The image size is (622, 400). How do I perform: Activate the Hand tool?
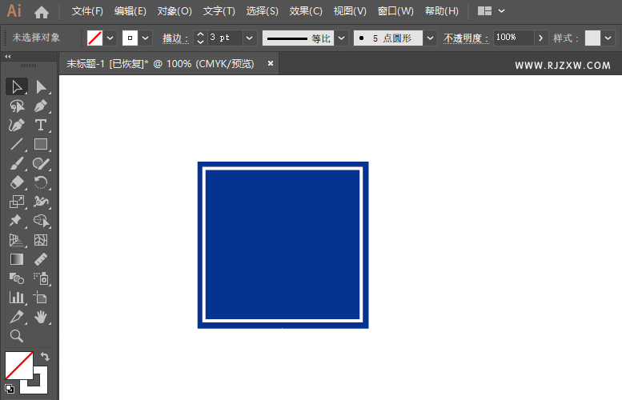point(41,317)
